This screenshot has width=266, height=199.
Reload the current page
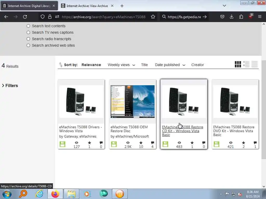25,17
